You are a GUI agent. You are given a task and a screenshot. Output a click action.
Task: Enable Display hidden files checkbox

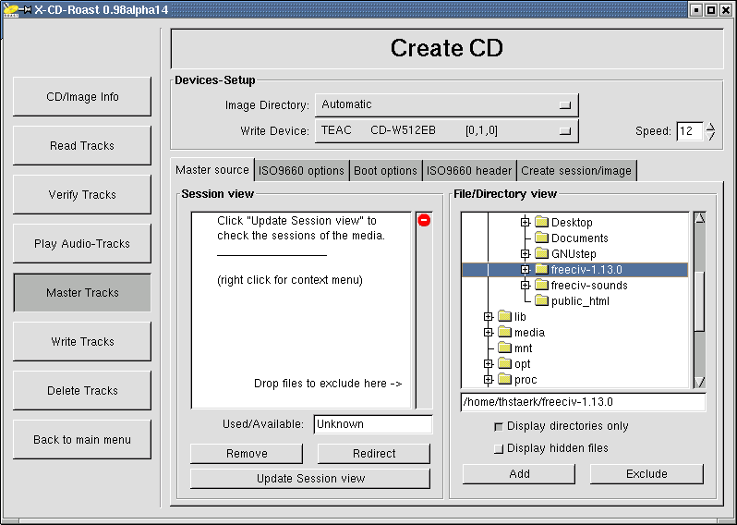point(498,449)
